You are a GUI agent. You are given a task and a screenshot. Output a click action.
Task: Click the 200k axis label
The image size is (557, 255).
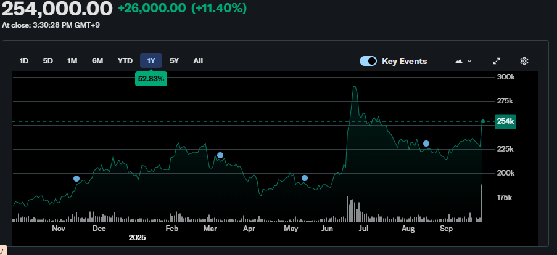point(505,173)
